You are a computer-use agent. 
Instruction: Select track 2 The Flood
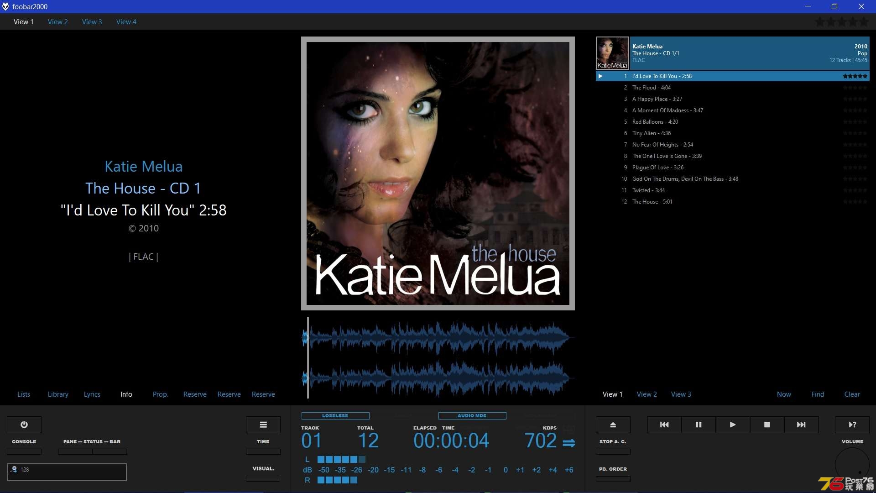tap(733, 88)
